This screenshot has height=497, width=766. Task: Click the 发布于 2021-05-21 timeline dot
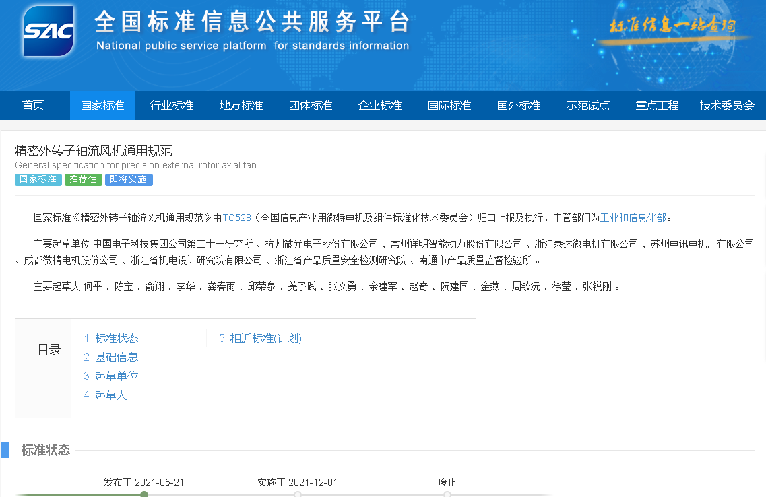(x=144, y=494)
